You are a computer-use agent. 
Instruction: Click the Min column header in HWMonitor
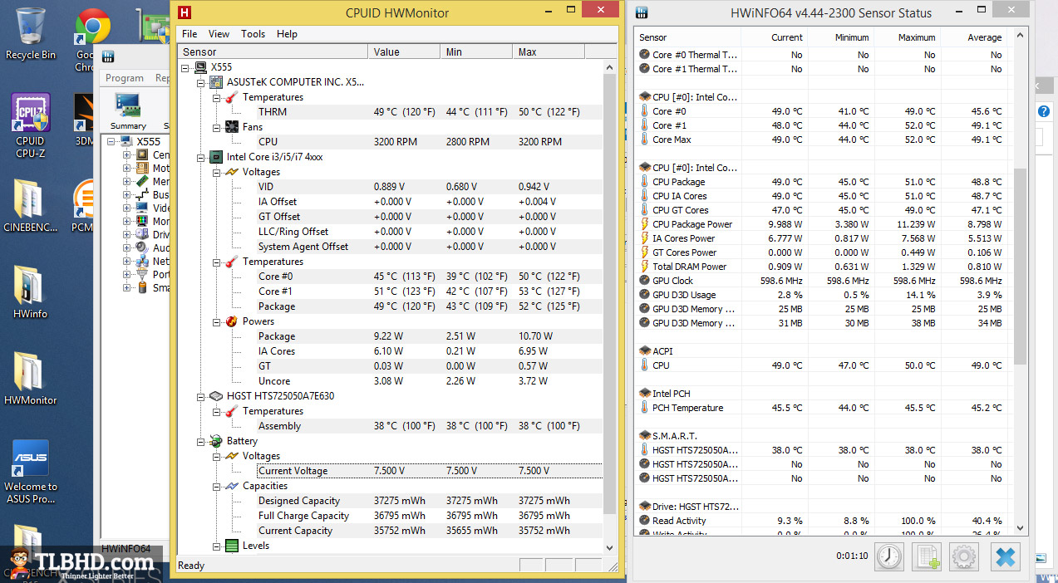[476, 51]
